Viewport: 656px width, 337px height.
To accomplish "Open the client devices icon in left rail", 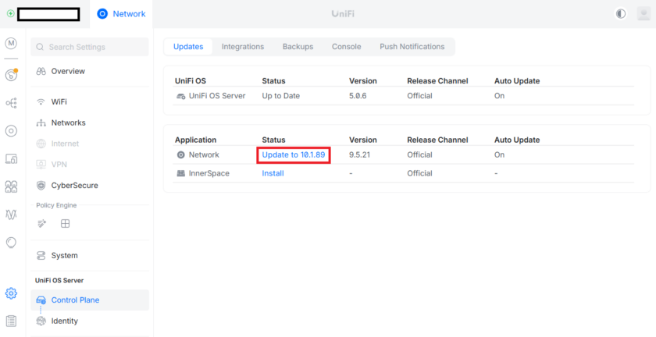I will pos(11,159).
